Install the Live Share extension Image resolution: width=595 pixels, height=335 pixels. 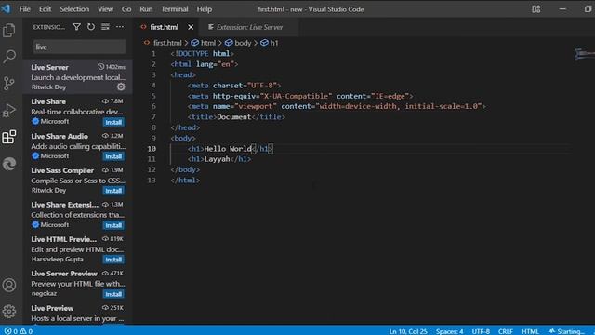[x=113, y=122]
